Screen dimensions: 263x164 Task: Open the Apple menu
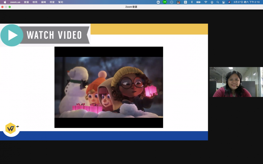(x=5, y=2)
